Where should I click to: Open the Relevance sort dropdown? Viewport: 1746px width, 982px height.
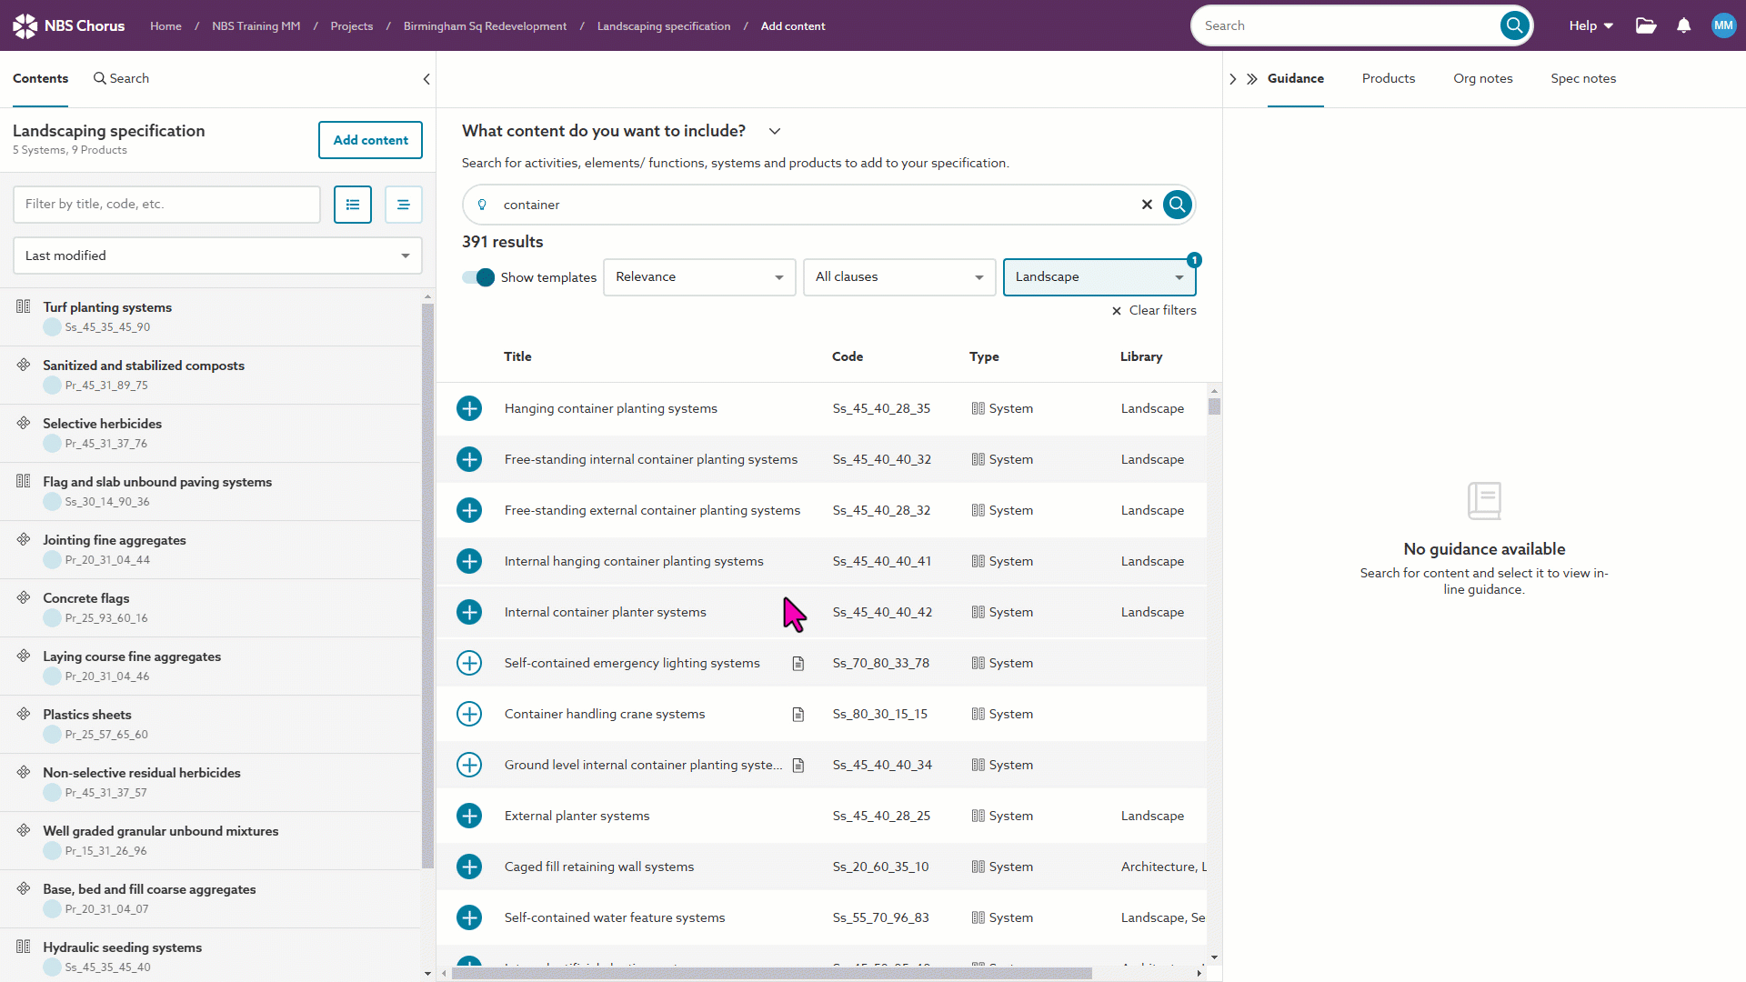tap(698, 277)
